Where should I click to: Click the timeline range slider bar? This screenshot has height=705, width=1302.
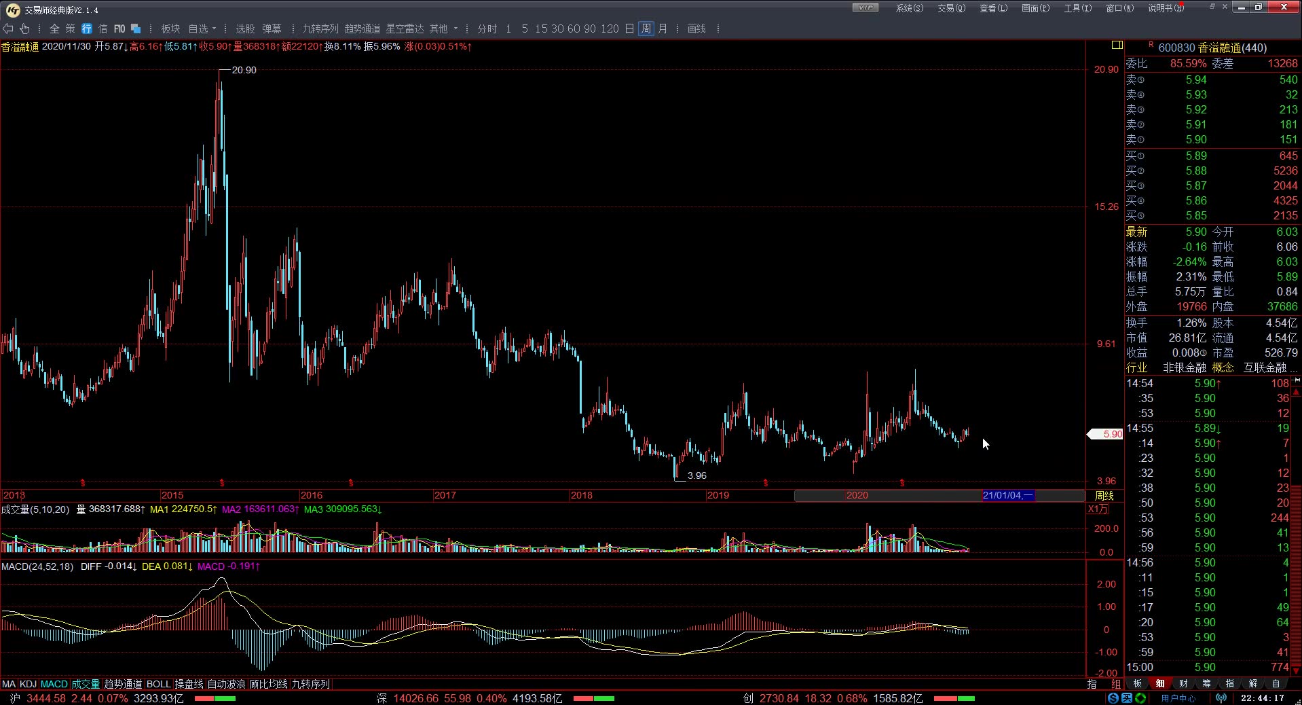(x=939, y=495)
